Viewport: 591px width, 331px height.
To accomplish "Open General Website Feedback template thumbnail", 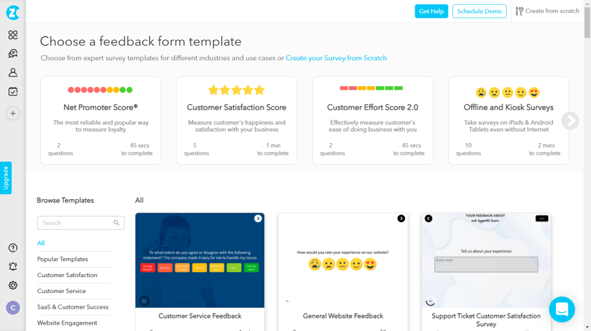I will (343, 260).
